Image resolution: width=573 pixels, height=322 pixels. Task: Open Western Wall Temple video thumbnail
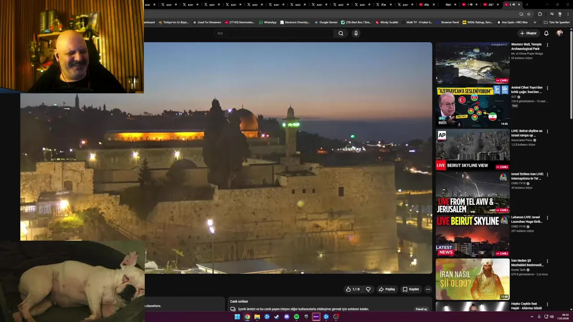[473, 63]
